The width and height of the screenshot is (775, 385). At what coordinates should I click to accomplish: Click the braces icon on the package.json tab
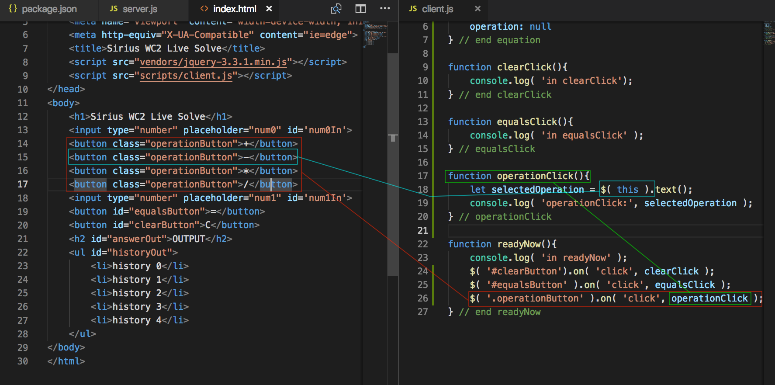[x=13, y=9]
